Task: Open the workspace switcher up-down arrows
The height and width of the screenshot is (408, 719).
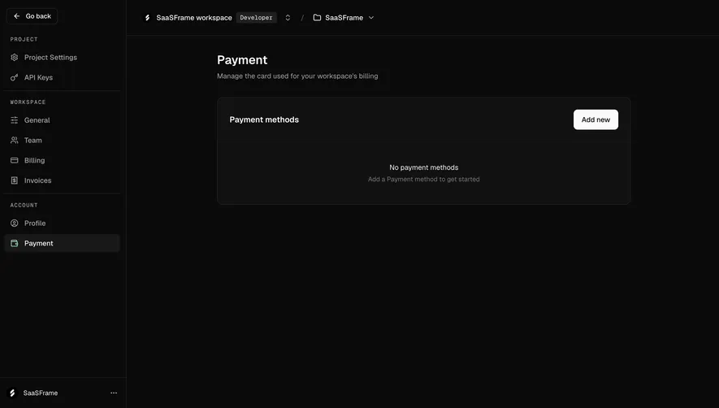Action: 288,18
